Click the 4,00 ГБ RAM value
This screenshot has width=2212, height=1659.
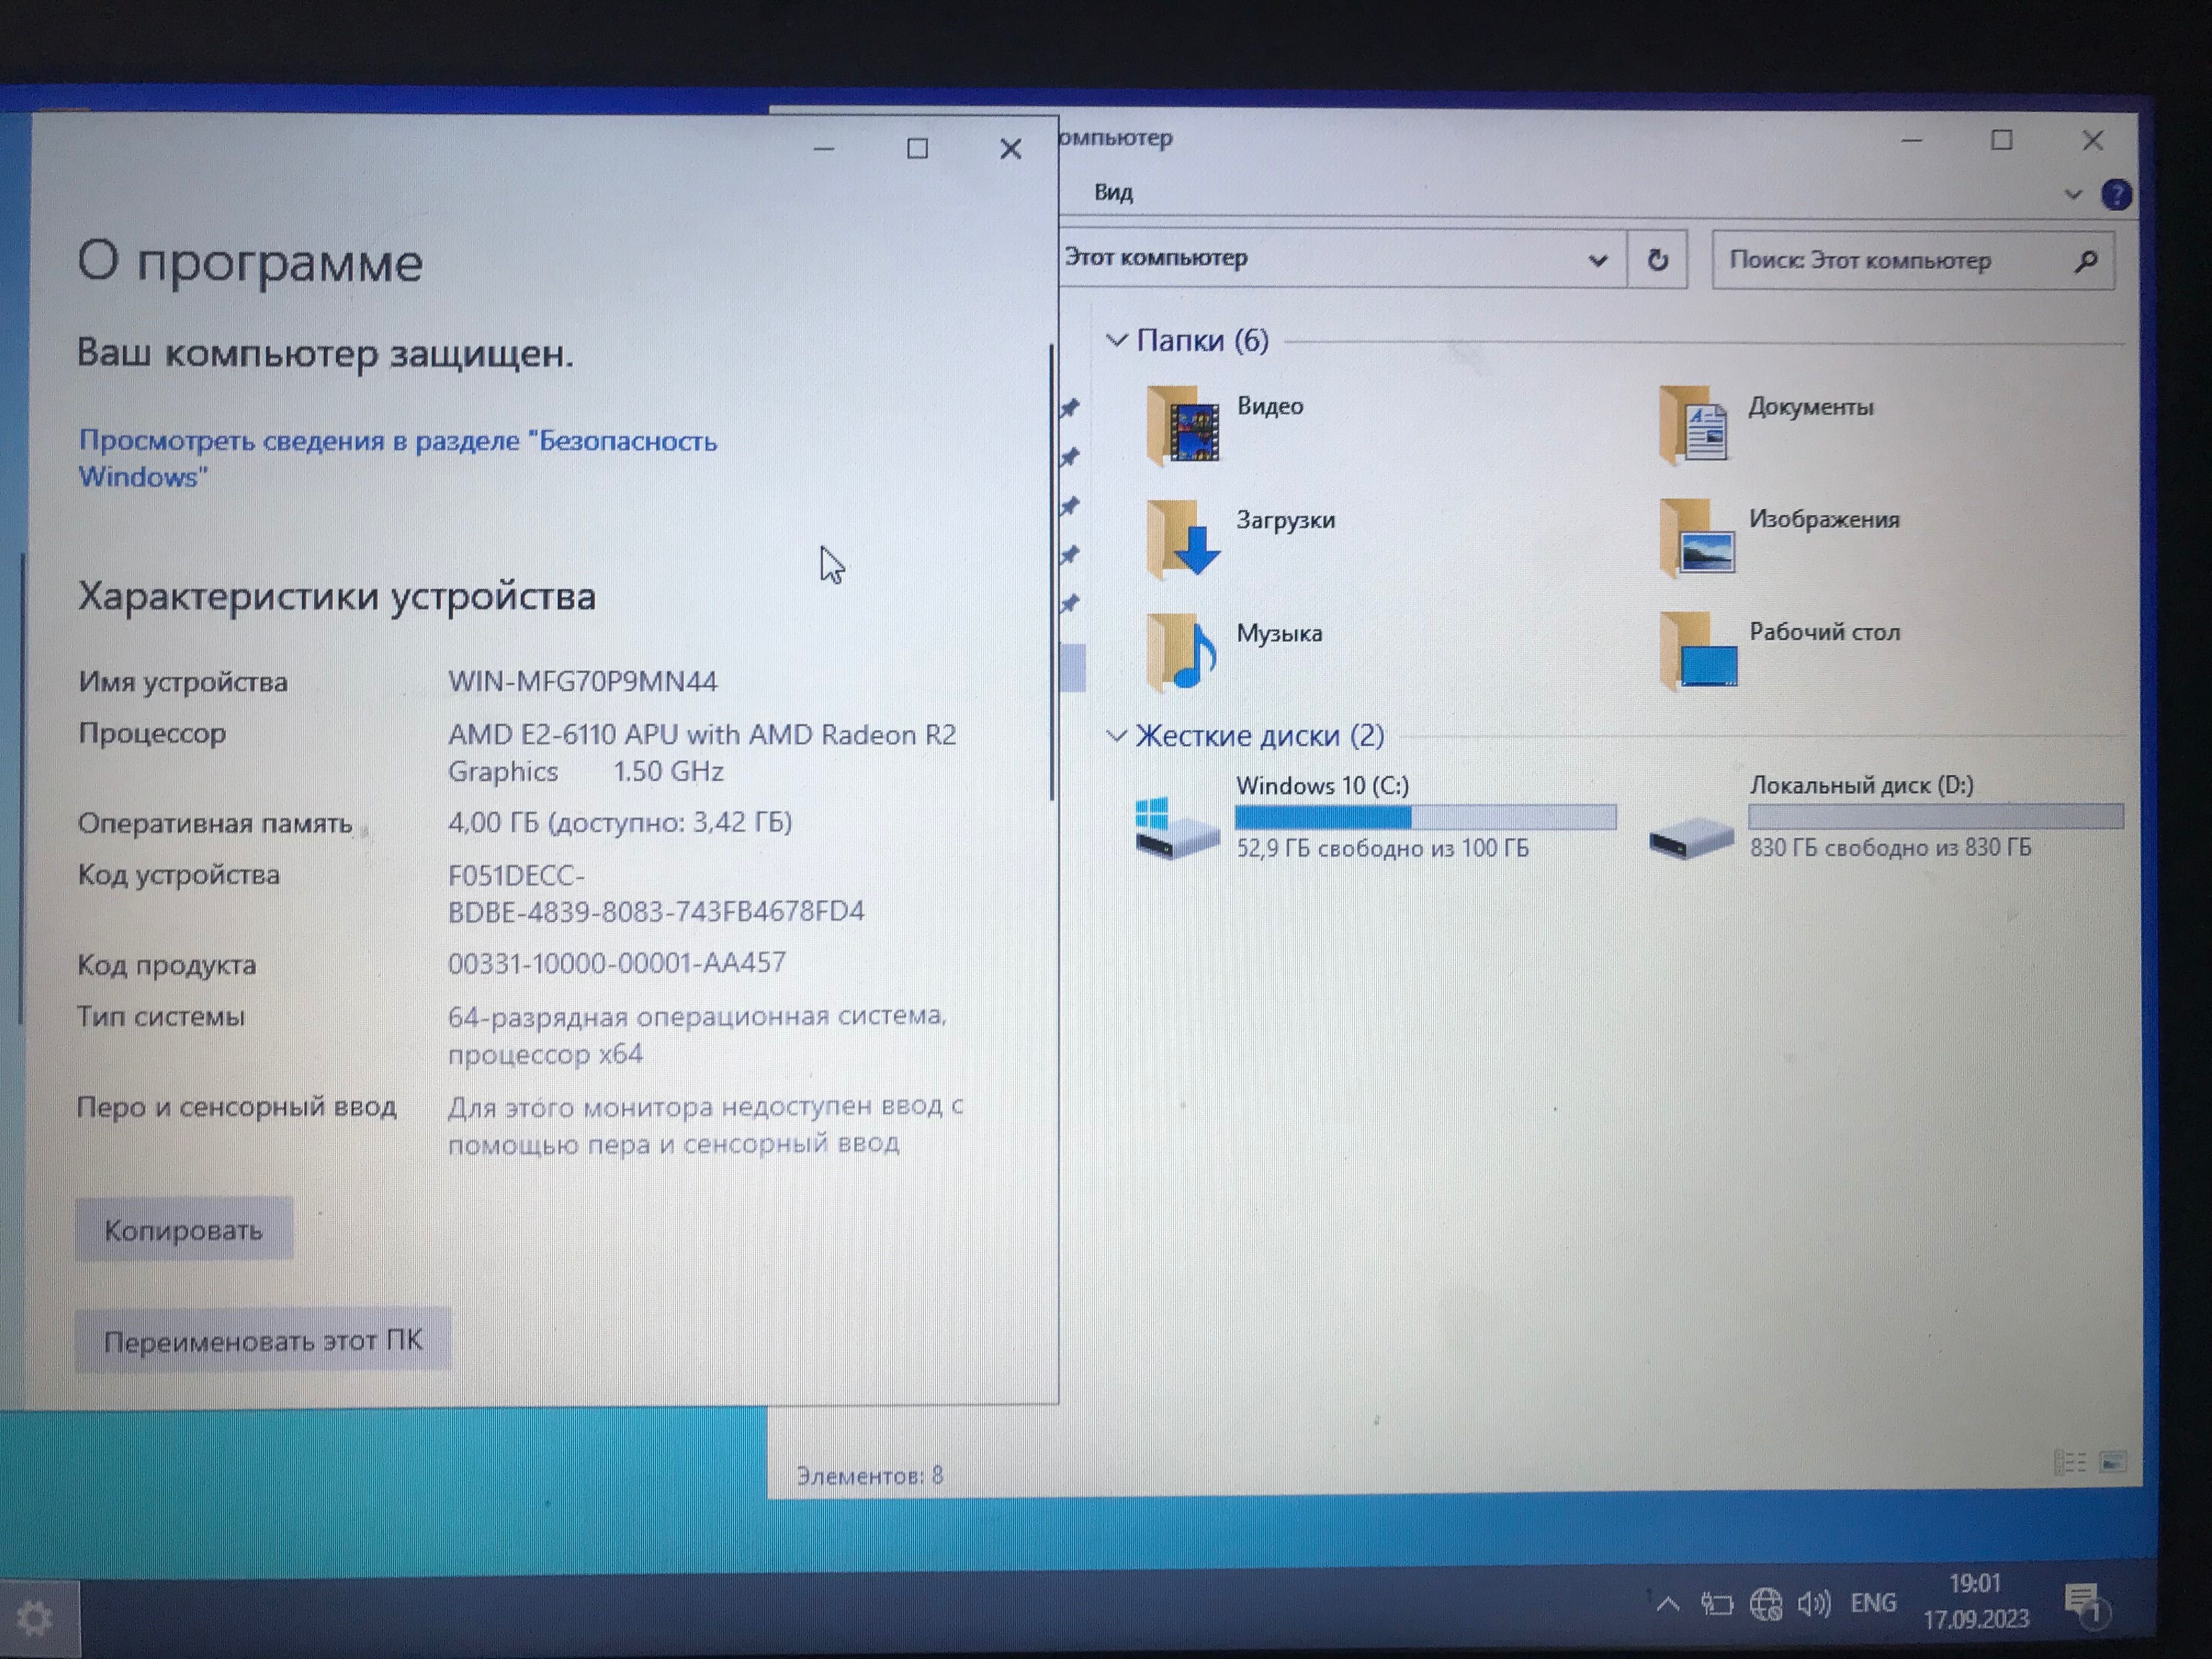coord(620,822)
